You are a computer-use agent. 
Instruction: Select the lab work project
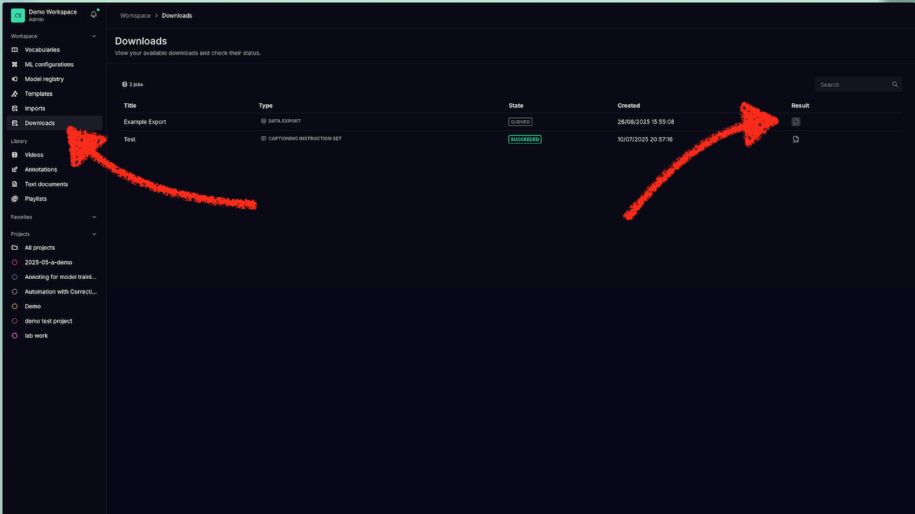36,336
